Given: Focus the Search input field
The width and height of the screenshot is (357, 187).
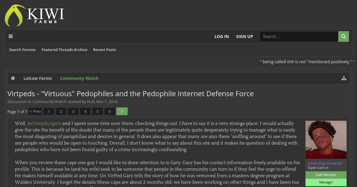Looking at the screenshot, I should (x=299, y=37).
